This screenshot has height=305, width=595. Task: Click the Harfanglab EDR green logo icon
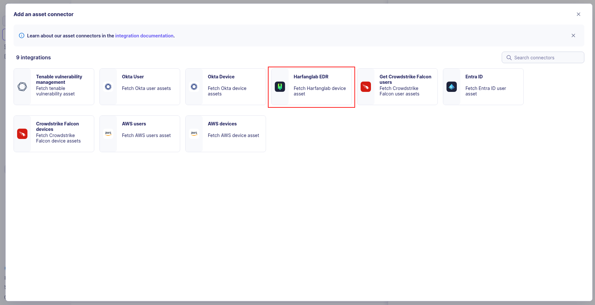tap(280, 87)
